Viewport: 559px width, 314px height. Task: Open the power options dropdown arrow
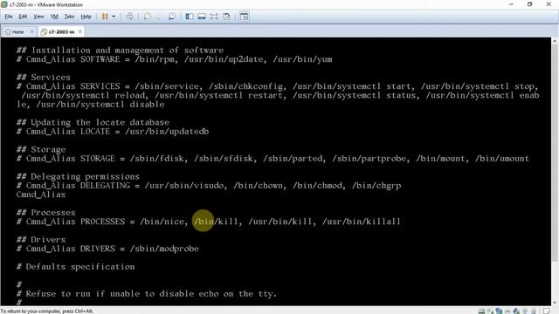pos(114,17)
